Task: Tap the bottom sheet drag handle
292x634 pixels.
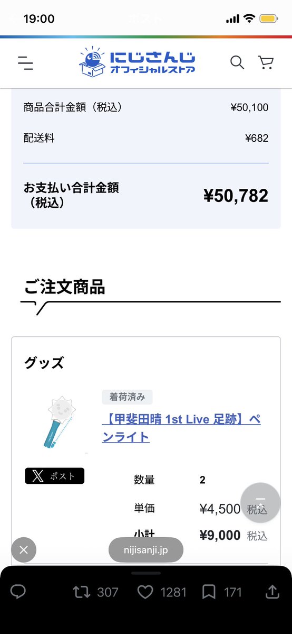Action: click(x=146, y=573)
